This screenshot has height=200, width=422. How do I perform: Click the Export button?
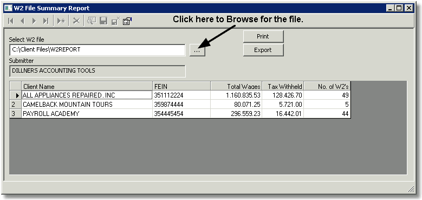point(263,50)
